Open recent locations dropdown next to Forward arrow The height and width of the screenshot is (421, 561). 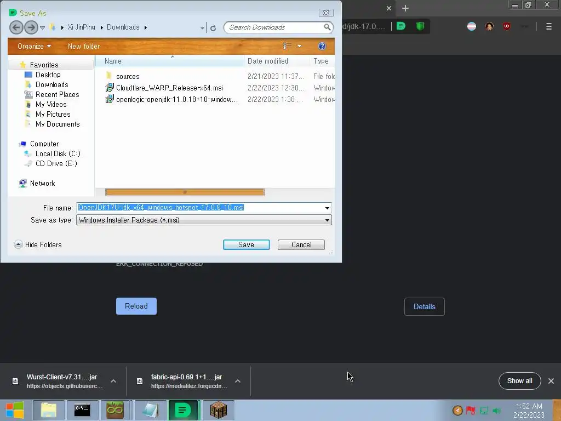tap(42, 27)
